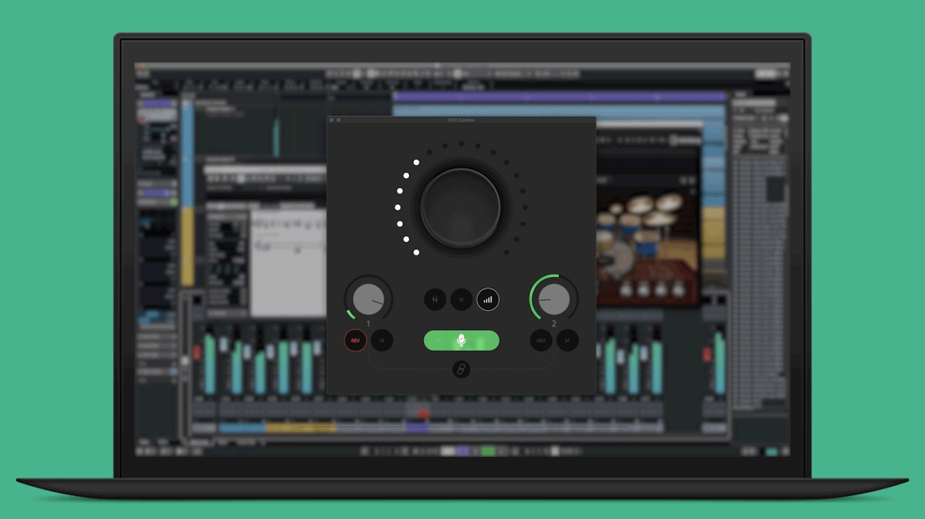Click the large main volume knob
This screenshot has height=519, width=925.
461,207
